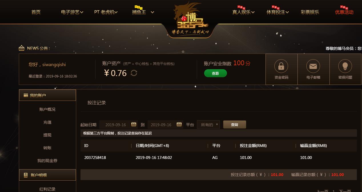Expand the 真人娱乐 menu
Screen dimensions: 362x192
coord(243,12)
